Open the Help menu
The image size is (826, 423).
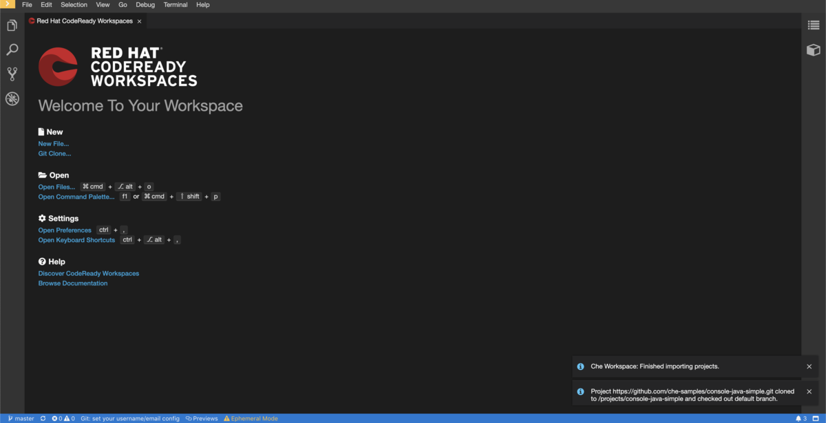coord(203,5)
